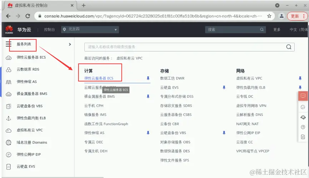Click the 弹性伸缩 AS sidebar icon
Screen dimensions: 309x178
click(9, 82)
